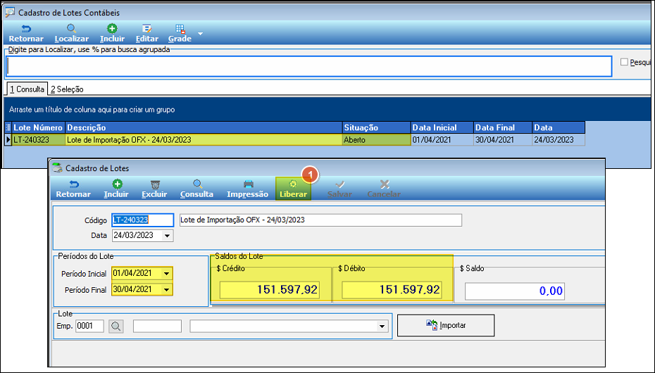Expand the Período Final date dropdown
The width and height of the screenshot is (655, 373).
[167, 289]
